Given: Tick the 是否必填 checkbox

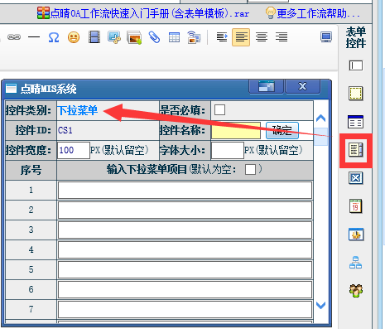Looking at the screenshot, I should point(219,110).
